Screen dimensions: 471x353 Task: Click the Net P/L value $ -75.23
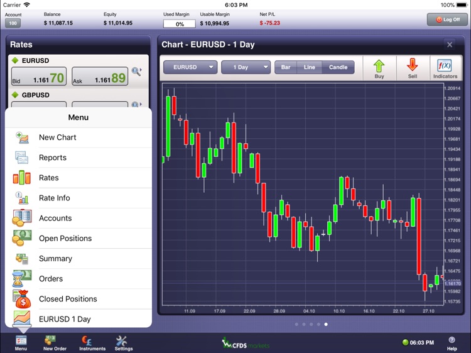coord(270,23)
